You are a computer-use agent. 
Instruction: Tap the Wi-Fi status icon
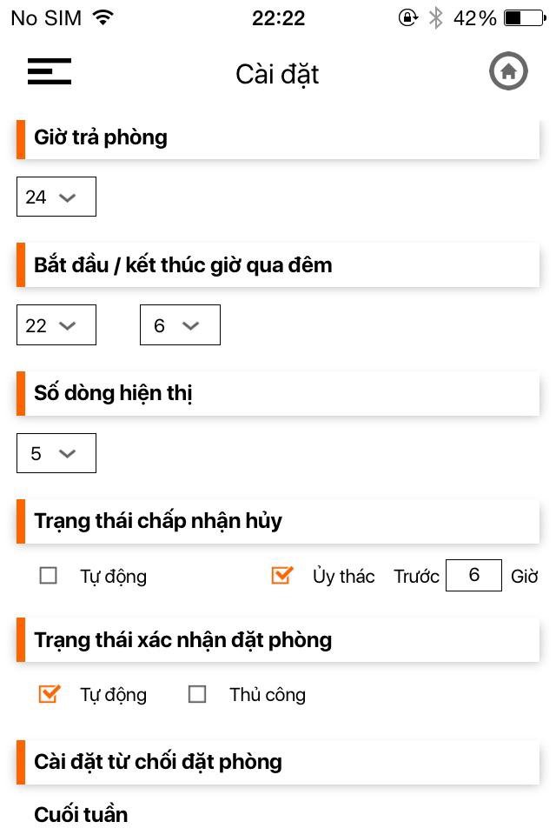point(103,17)
